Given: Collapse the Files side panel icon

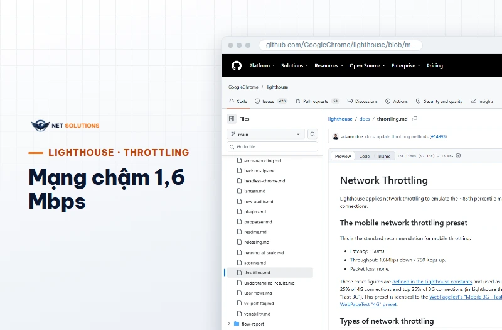Looking at the screenshot, I should 232,119.
